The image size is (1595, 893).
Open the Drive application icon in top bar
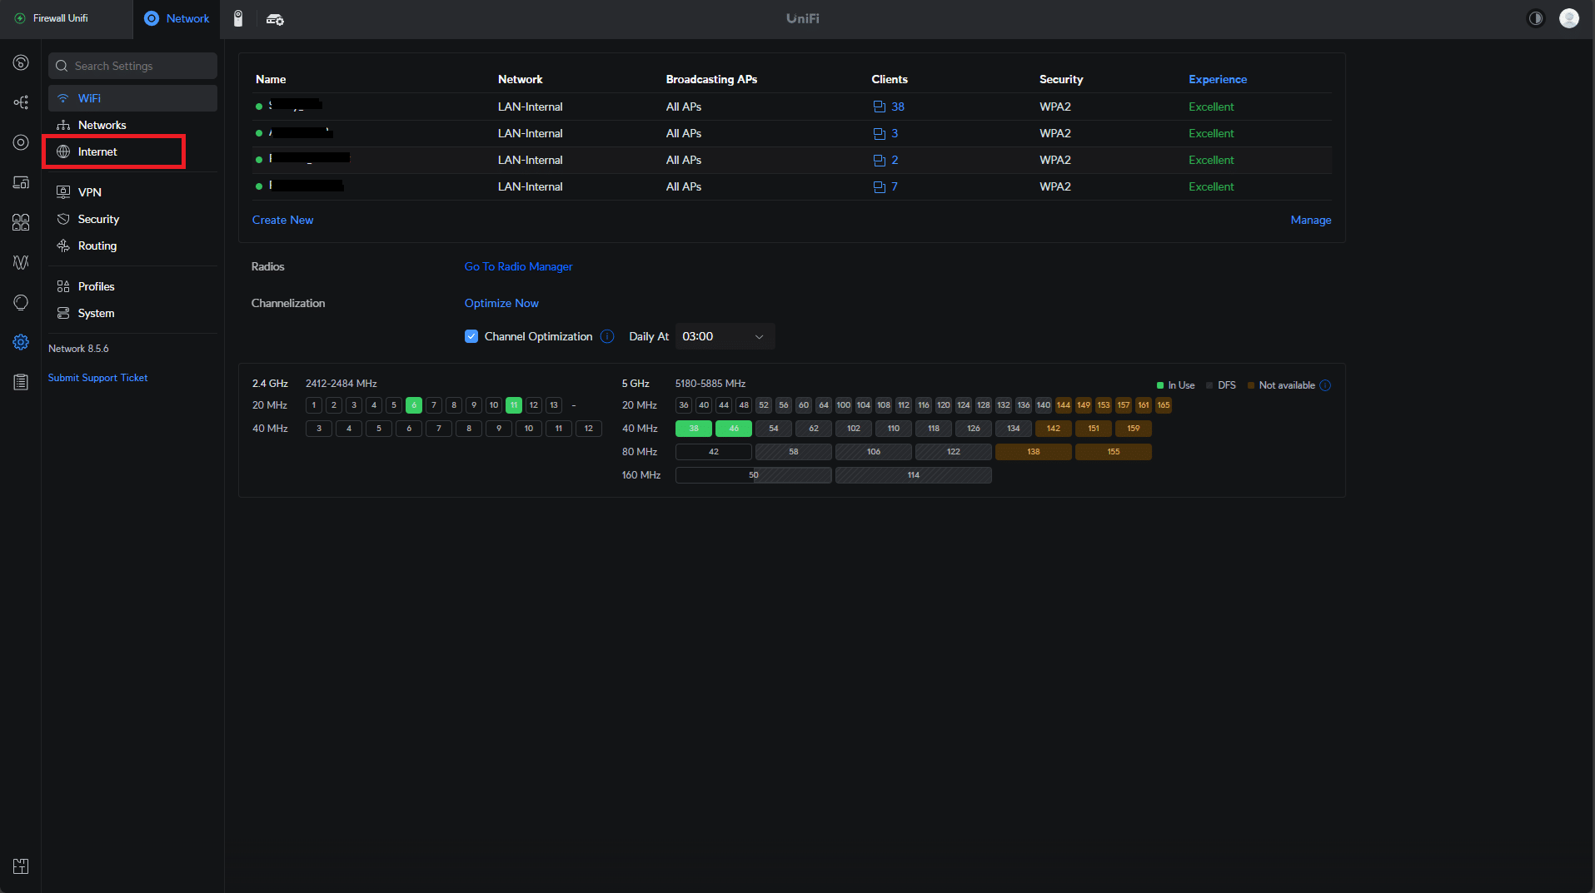tap(275, 18)
